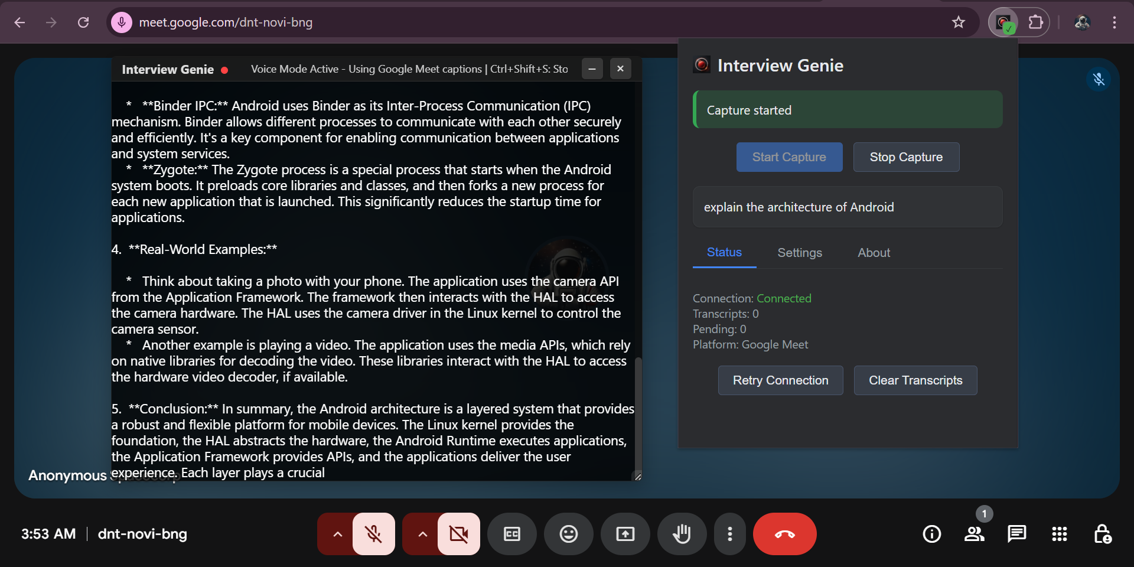Open the browser profile avatar
The height and width of the screenshot is (567, 1134).
click(1082, 22)
